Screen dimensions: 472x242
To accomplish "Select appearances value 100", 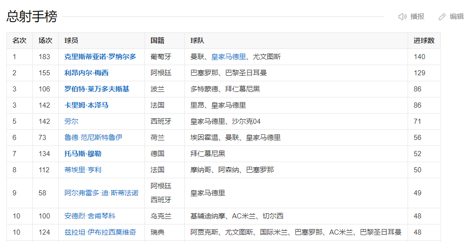I will pyautogui.click(x=44, y=216).
